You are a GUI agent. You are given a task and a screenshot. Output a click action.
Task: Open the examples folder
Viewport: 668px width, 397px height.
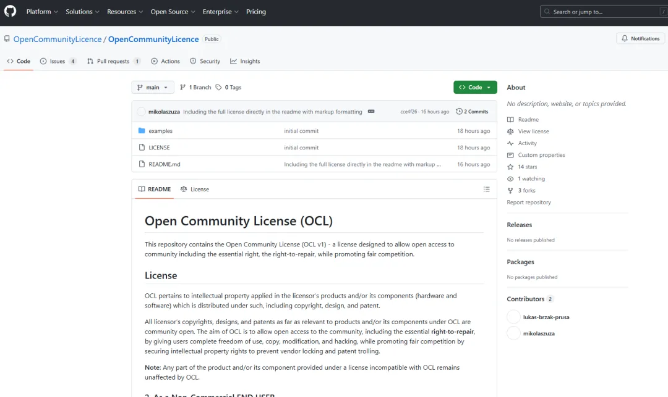161,131
